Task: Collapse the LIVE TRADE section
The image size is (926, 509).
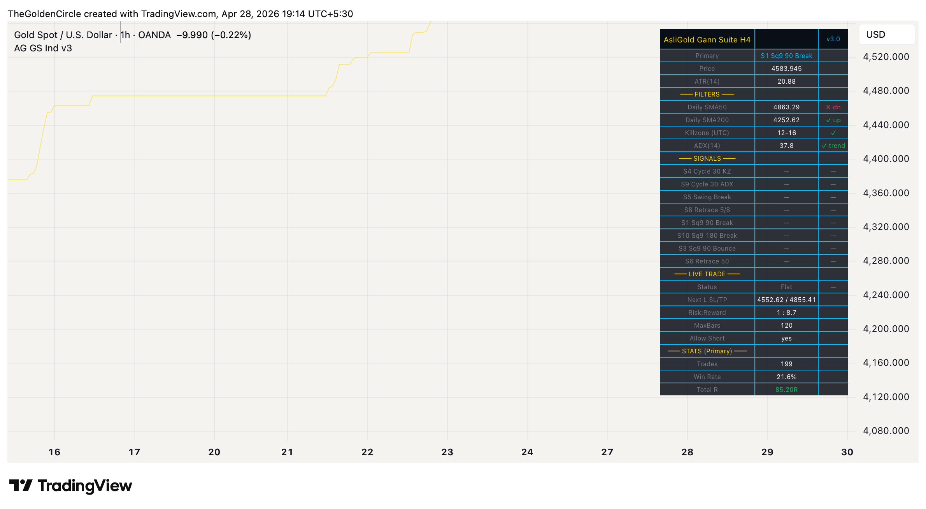Action: click(707, 274)
